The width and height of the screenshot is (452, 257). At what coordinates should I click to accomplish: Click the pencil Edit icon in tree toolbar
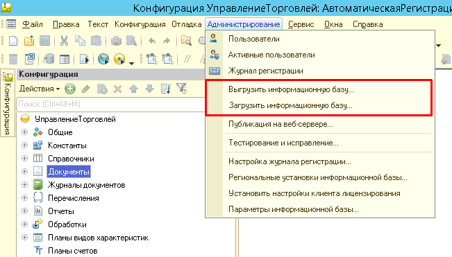tap(85, 89)
